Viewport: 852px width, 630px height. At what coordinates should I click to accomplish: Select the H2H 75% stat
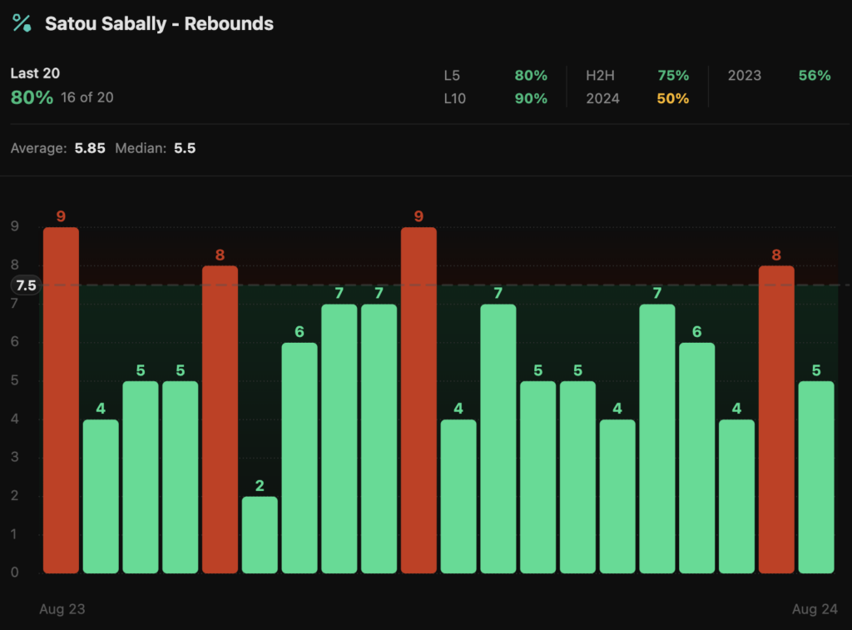click(673, 76)
